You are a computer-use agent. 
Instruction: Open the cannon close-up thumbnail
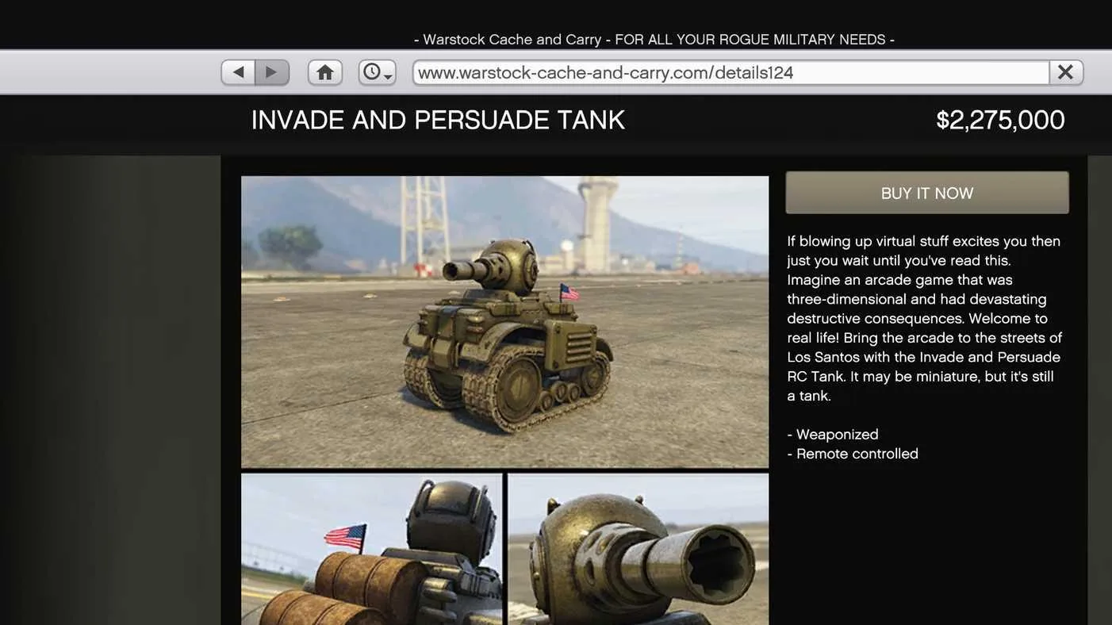coord(638,549)
